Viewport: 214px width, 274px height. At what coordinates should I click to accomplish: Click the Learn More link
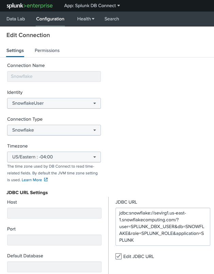[32, 179]
